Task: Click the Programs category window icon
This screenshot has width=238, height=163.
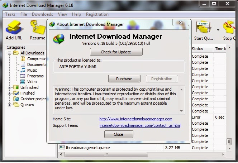Action: point(23,76)
